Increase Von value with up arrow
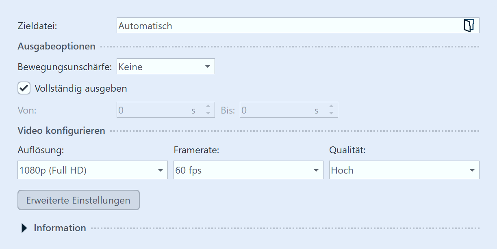This screenshot has height=249, width=497. click(208, 107)
